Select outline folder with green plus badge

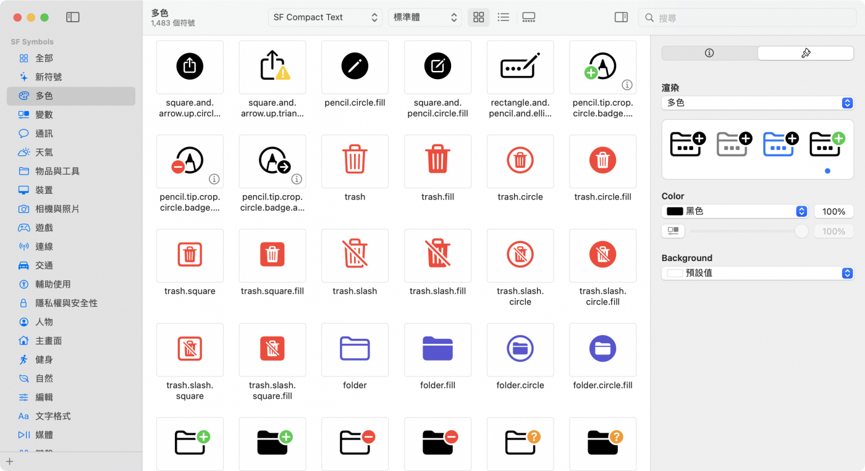[x=190, y=444]
